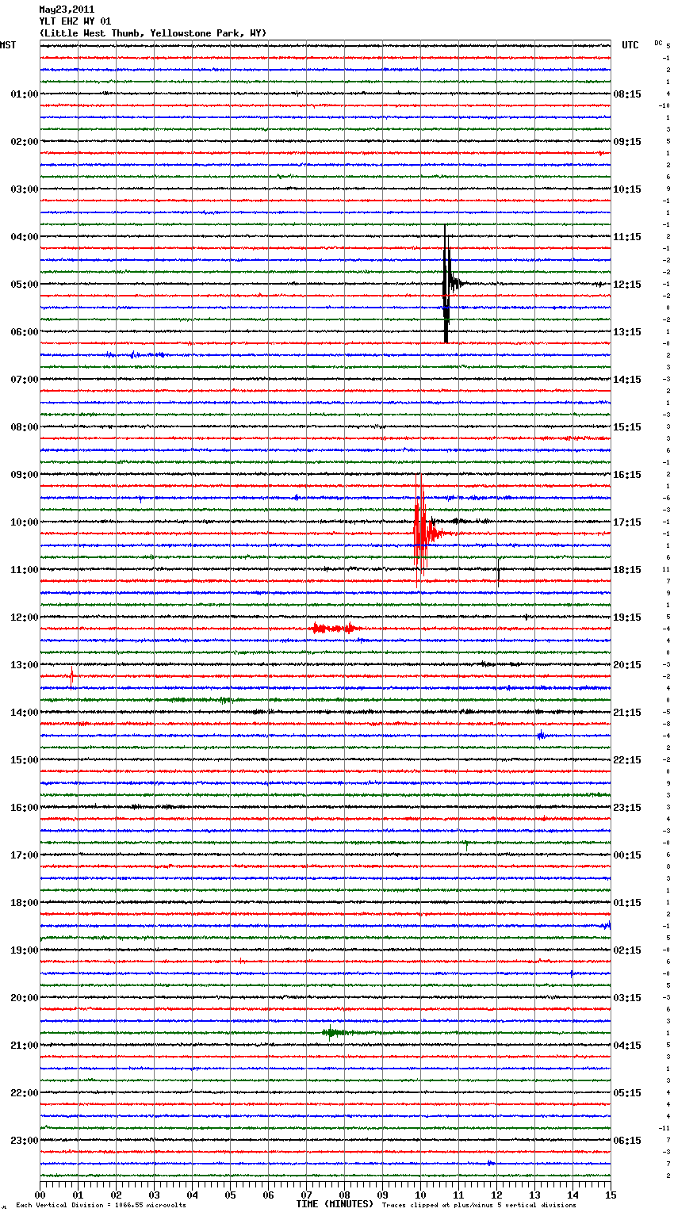The height and width of the screenshot is (1216, 674).
Task: Click the red tremor burst below the 12:00 trace
Action: 335,629
